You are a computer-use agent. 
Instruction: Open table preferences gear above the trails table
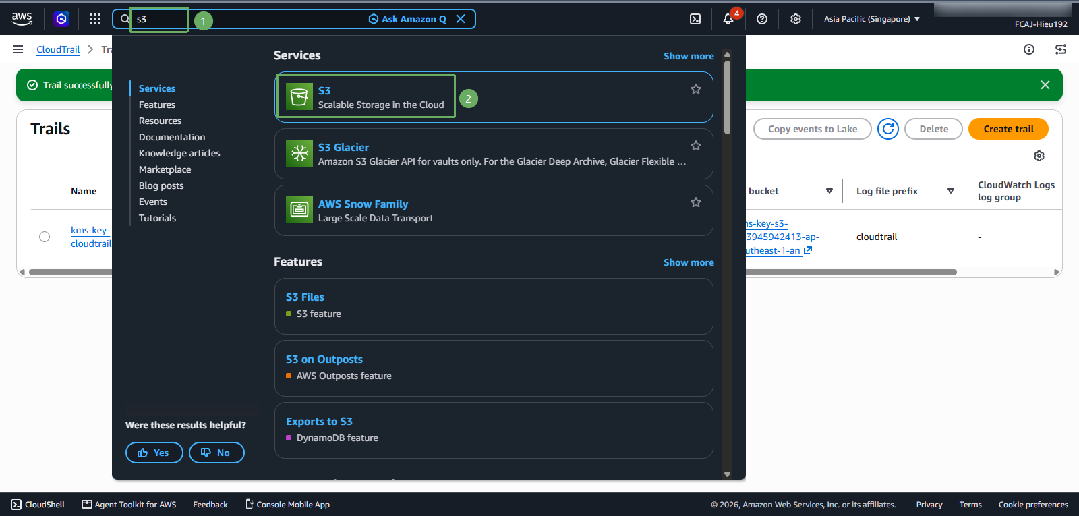coord(1039,156)
